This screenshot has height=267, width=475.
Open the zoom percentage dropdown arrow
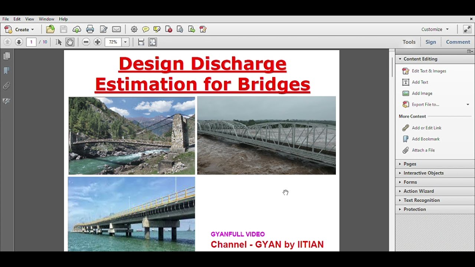(125, 42)
